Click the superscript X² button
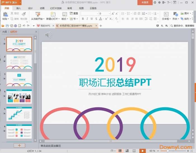Image resolution: width=196 pixels, height=153 pixels. pyautogui.click(x=106, y=19)
